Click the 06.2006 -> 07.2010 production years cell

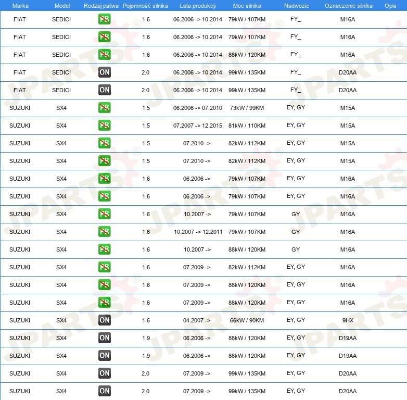coord(198,108)
